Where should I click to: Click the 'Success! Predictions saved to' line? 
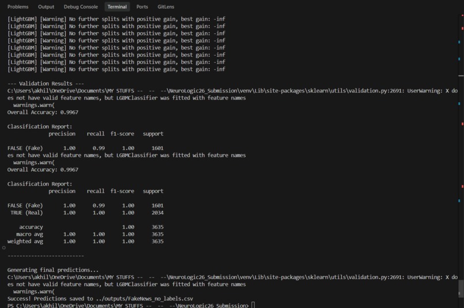click(100, 299)
